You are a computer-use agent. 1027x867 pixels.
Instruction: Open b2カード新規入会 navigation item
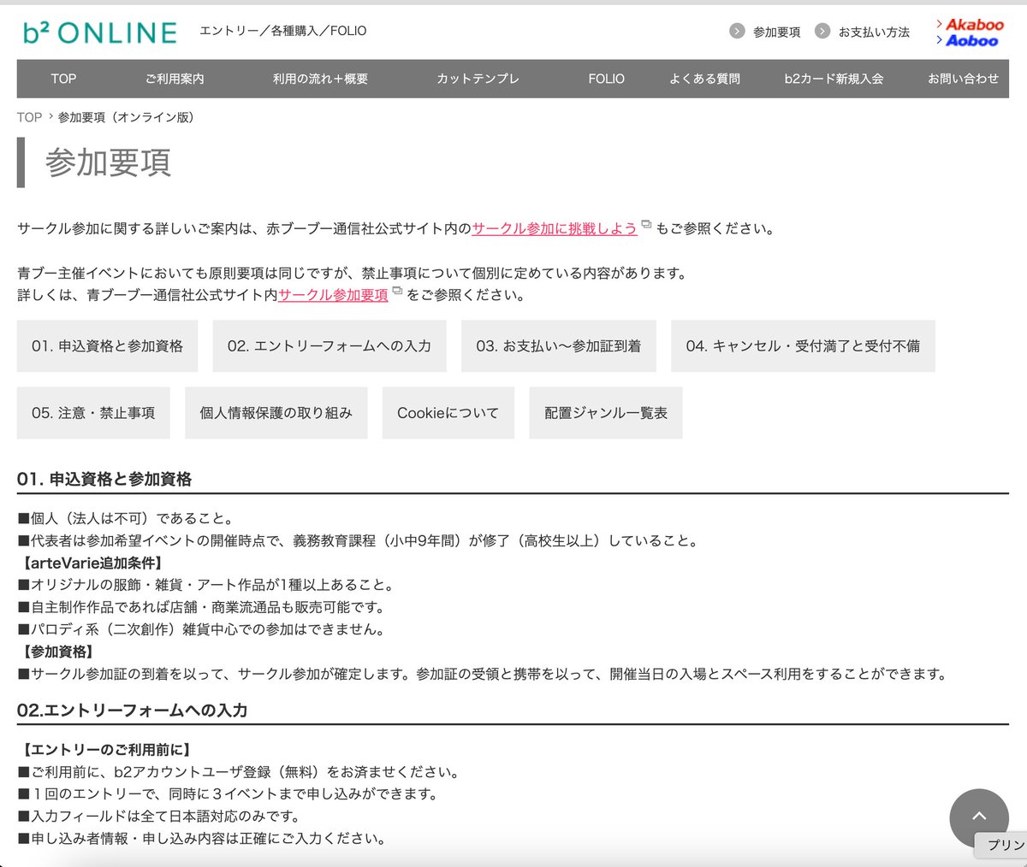[834, 79]
